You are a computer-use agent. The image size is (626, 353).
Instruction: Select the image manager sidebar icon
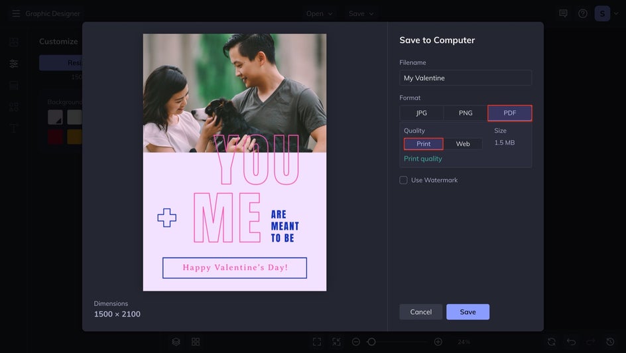point(14,42)
